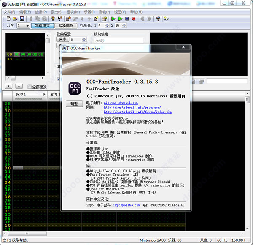Click the 脉冲 1 channel header
253x245 pixels.
(x=30, y=95)
